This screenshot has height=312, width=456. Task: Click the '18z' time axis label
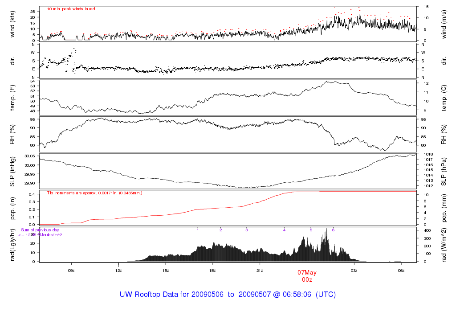212,271
